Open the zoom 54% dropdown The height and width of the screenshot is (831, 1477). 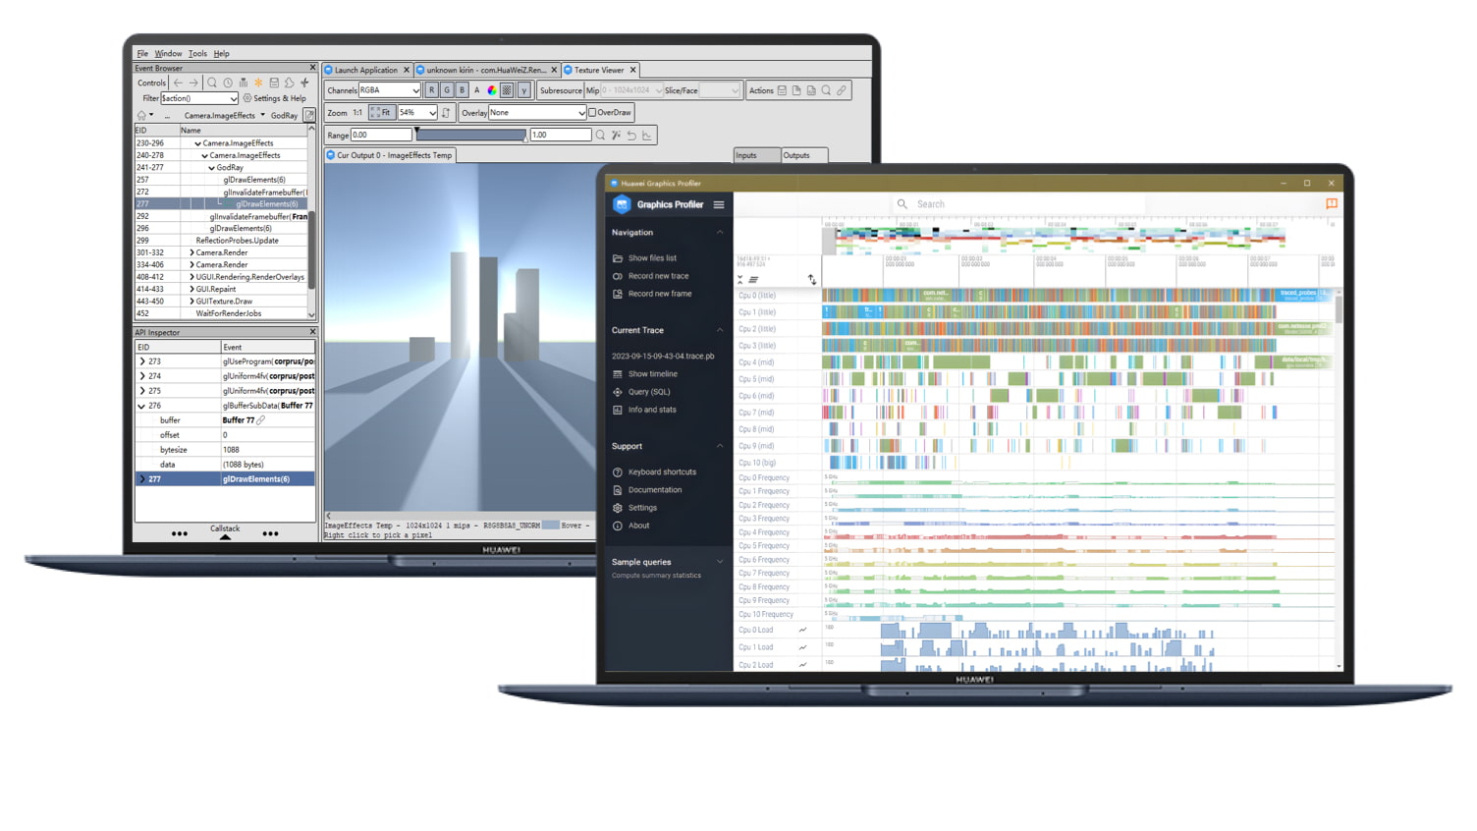click(x=417, y=113)
